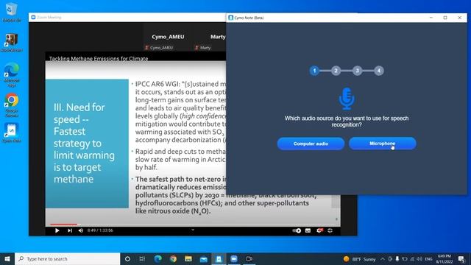
Task: Play the video in Zoom Meeting window
Action: 57,230
